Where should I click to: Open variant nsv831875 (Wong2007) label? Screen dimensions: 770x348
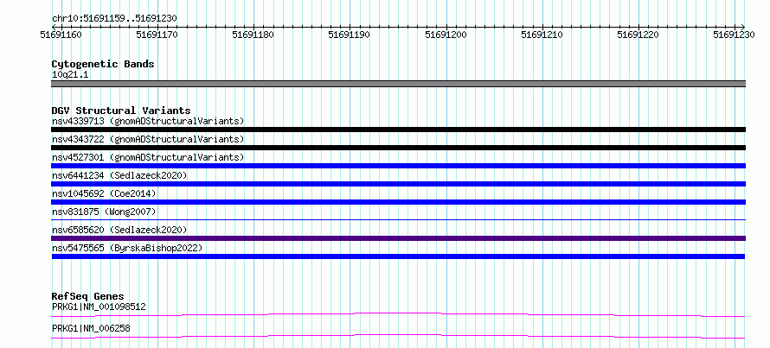click(x=104, y=212)
